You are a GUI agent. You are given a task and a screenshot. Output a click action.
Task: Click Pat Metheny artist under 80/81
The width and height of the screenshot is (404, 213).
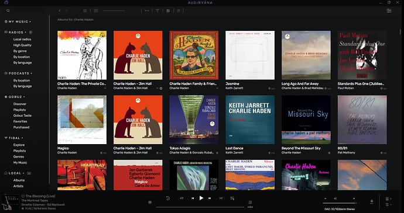pos(346,153)
